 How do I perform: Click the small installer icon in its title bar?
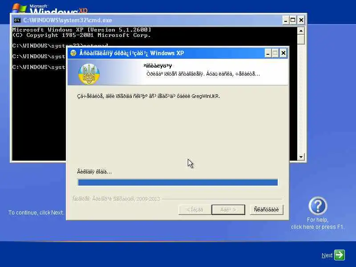pyautogui.click(x=73, y=53)
